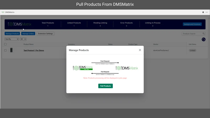Click the Linked status badge
Viewport: 210px width, 118px height.
click(192, 50)
